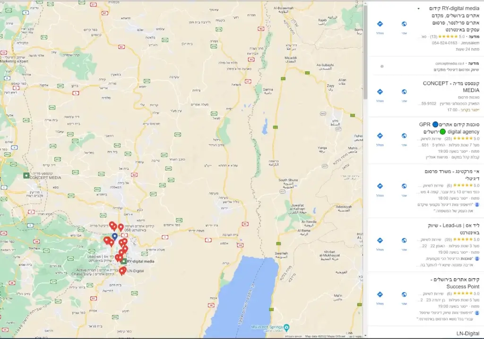Select the blue pin on the map

114,237
